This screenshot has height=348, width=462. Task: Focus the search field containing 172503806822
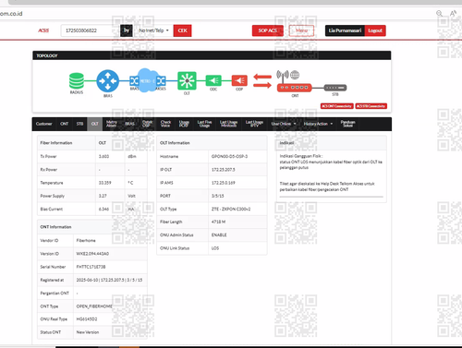91,30
